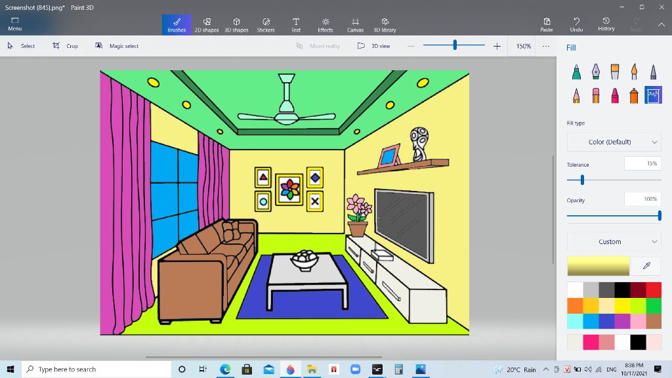This screenshot has height=378, width=672.
Task: Toggle Mixed reality
Action: point(318,46)
